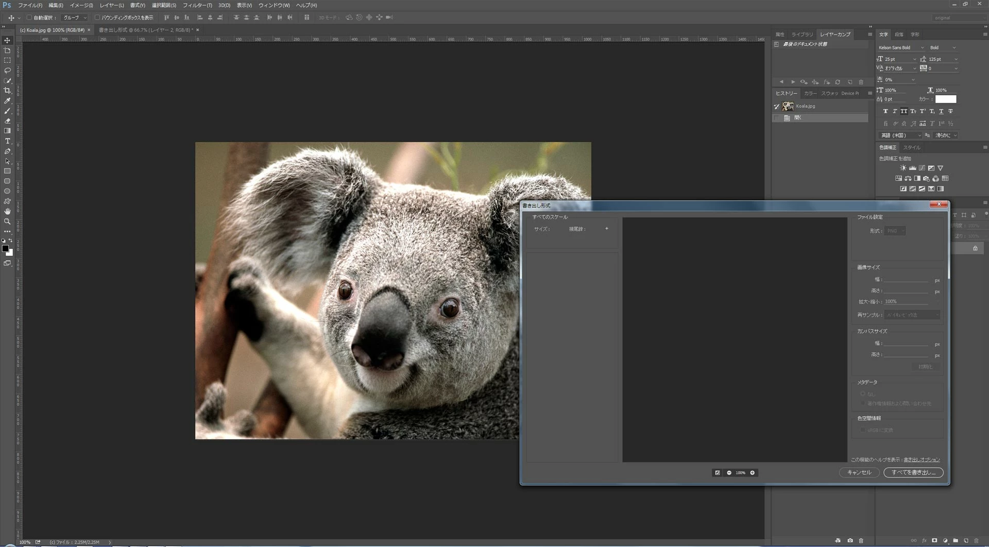Select the Hand tool

[x=7, y=211]
